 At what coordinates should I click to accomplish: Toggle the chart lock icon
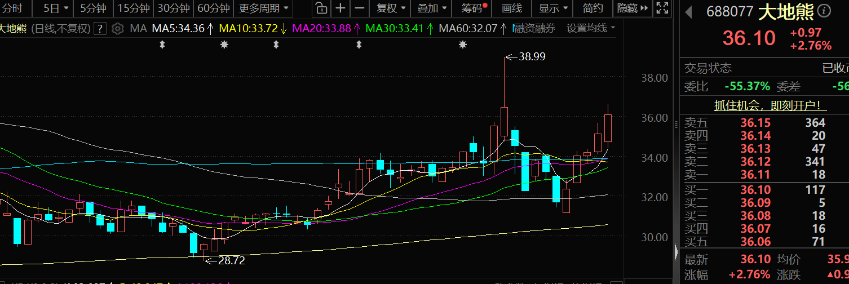[321, 8]
